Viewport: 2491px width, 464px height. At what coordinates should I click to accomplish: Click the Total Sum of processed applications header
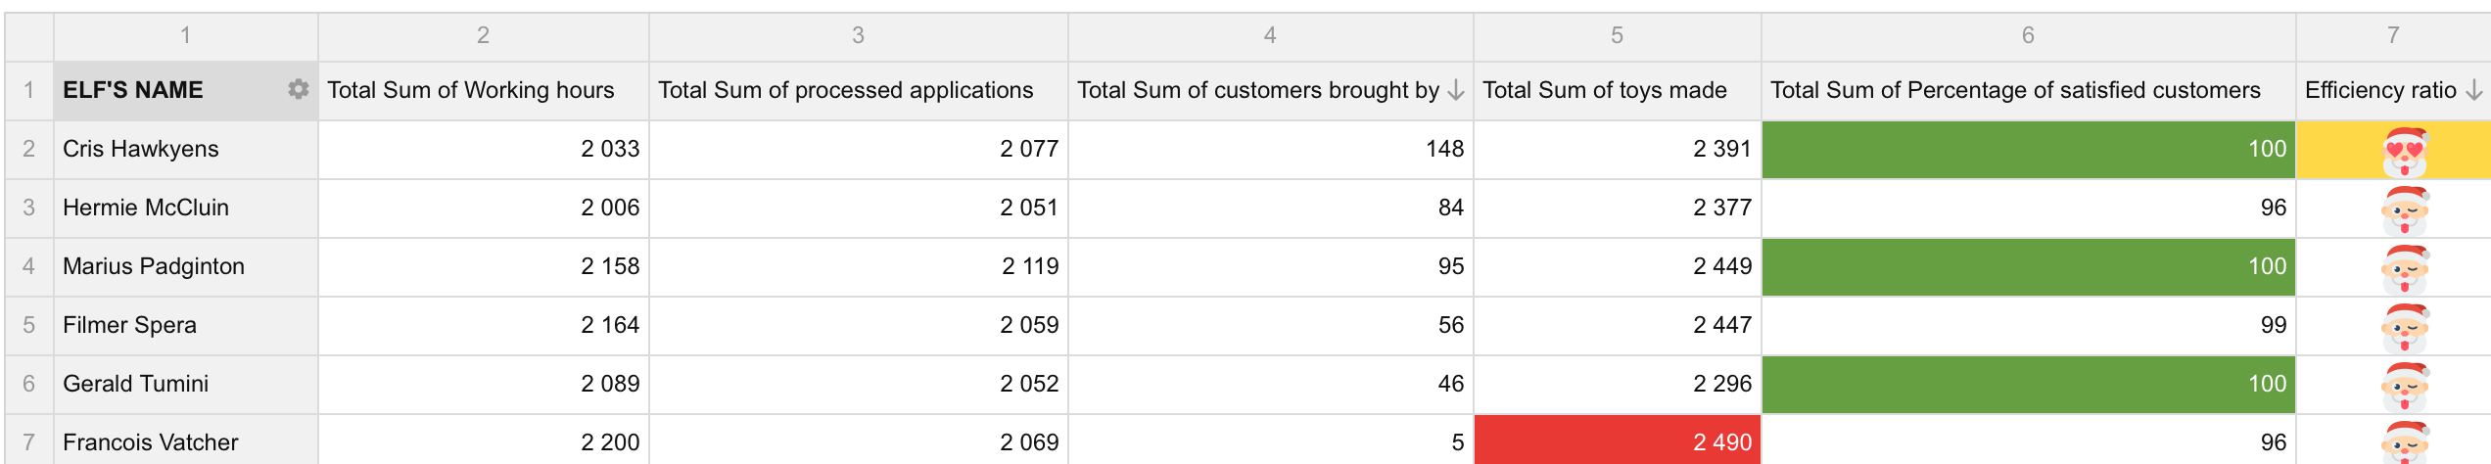(x=846, y=90)
